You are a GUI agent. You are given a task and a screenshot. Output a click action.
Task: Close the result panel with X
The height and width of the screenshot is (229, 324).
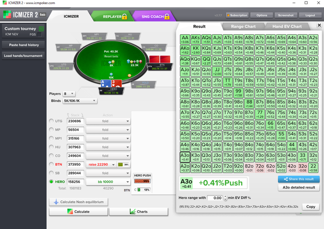click(319, 25)
